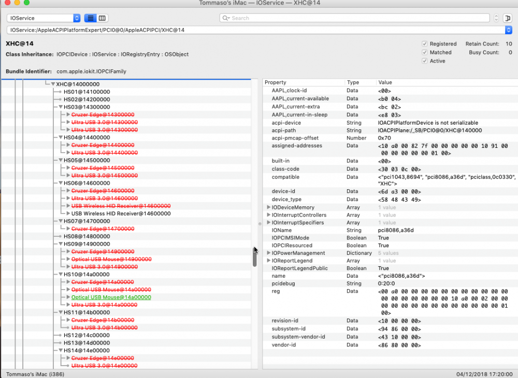Select the compatible property row
Image resolution: width=518 pixels, height=378 pixels.
[x=391, y=180]
